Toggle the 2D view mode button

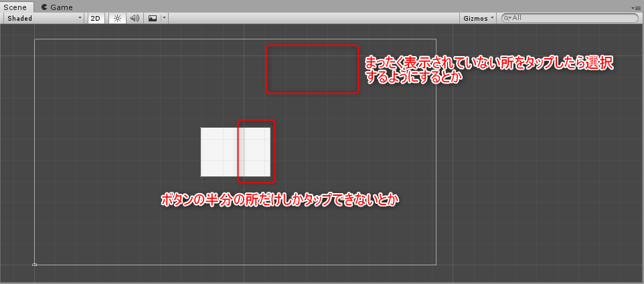tap(96, 18)
